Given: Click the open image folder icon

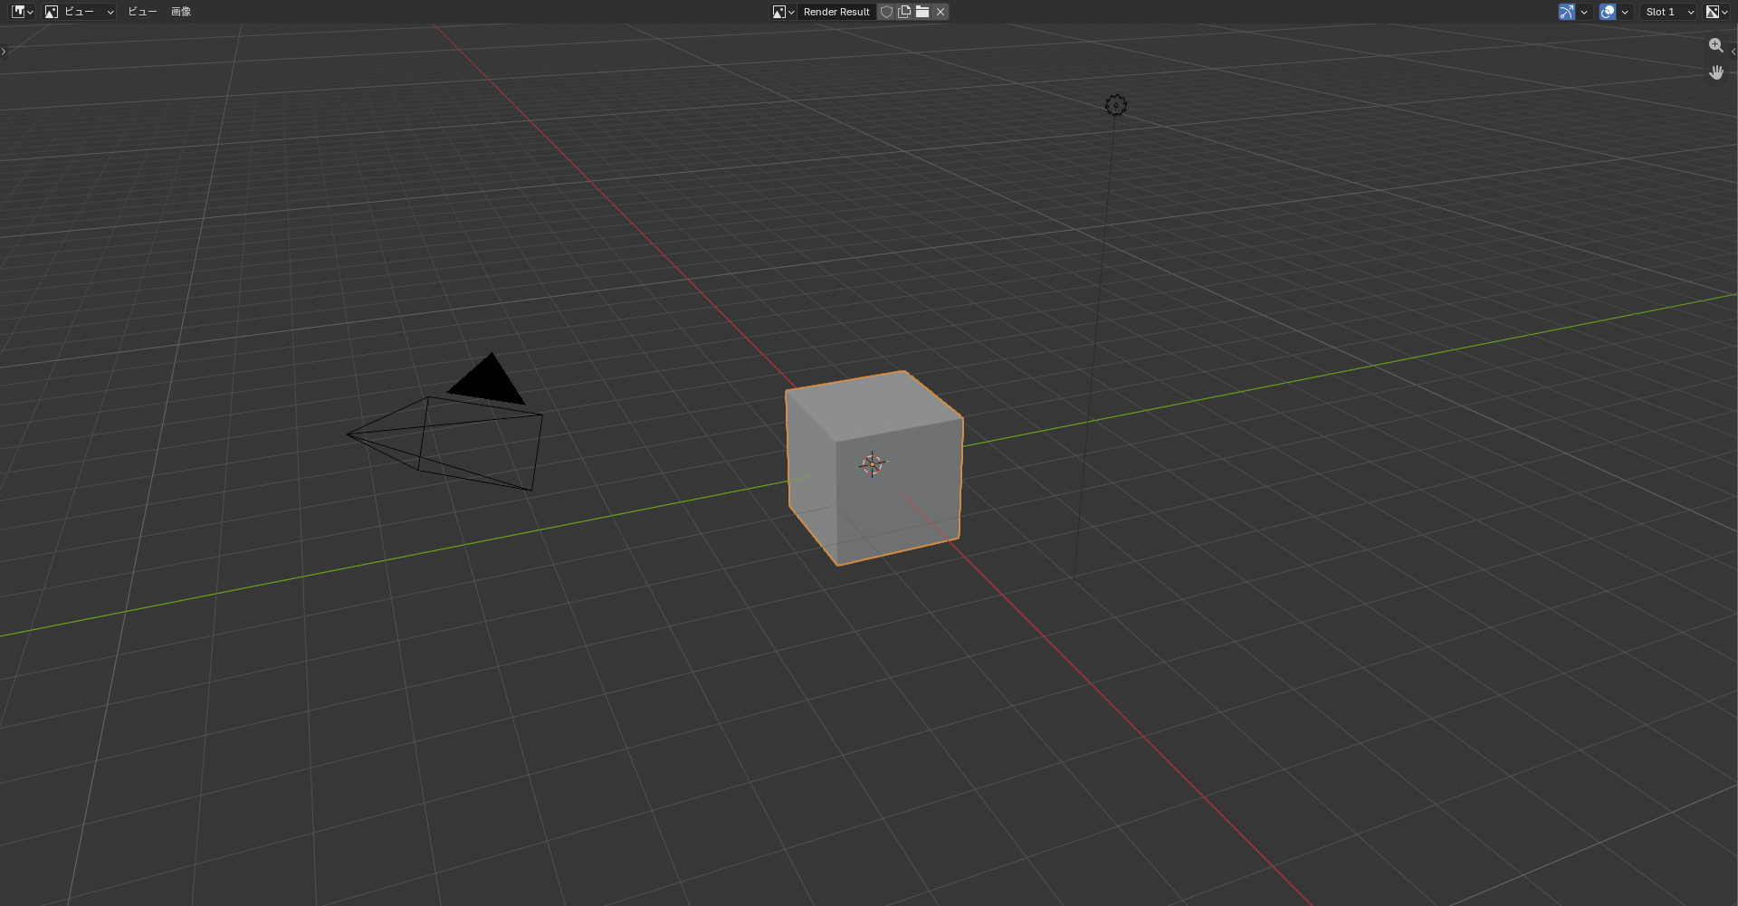Looking at the screenshot, I should pos(922,12).
